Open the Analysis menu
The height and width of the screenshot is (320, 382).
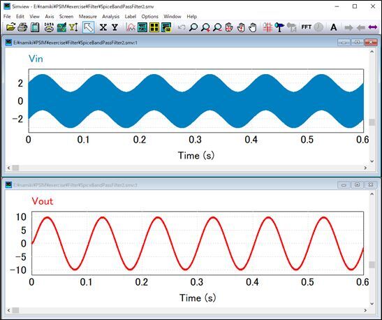click(110, 17)
